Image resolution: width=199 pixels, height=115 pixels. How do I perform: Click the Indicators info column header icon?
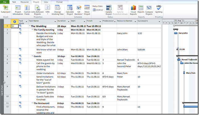pyautogui.click(x=15, y=22)
